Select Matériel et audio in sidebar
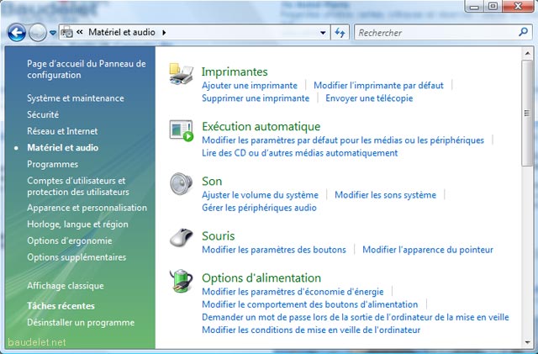Screen dimensions: 538x354 pyautogui.click(x=63, y=148)
